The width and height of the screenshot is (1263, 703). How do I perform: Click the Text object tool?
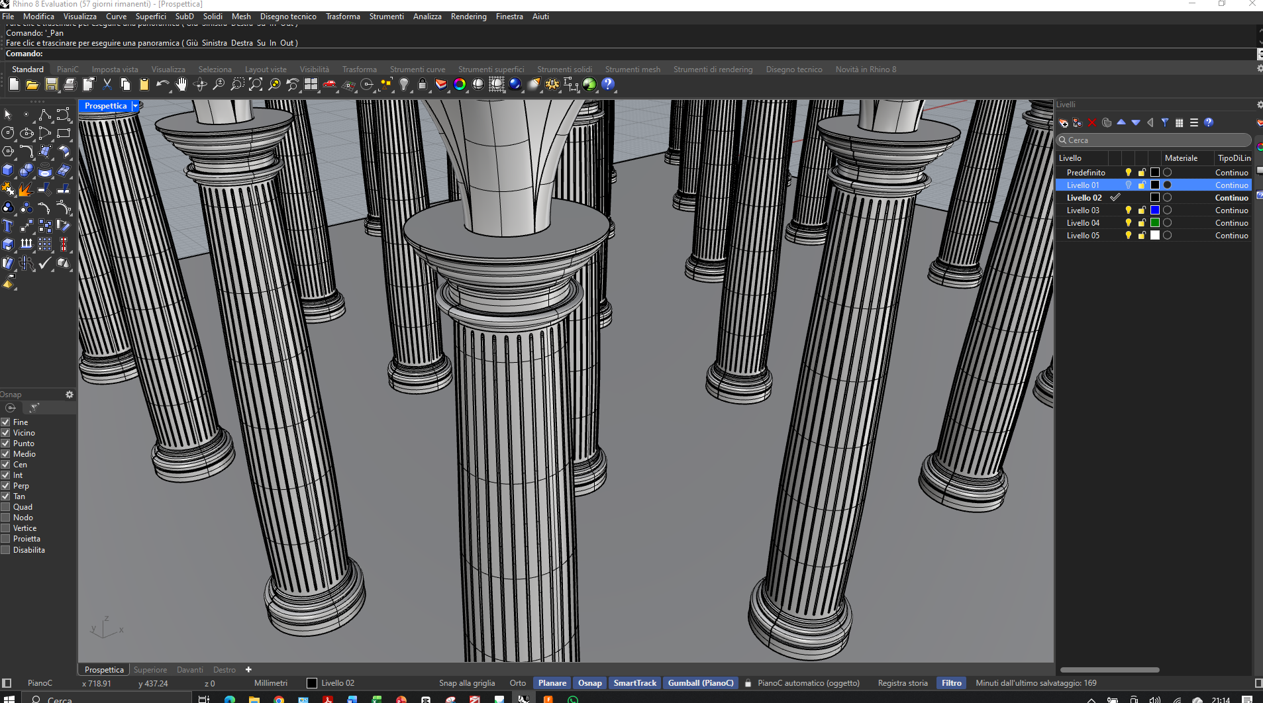point(8,226)
